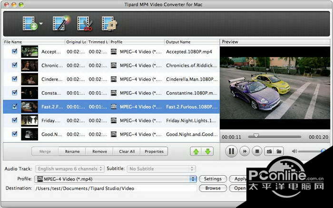333x208 pixels.
Task: Take a snapshot with camera icon
Action: 269,151
